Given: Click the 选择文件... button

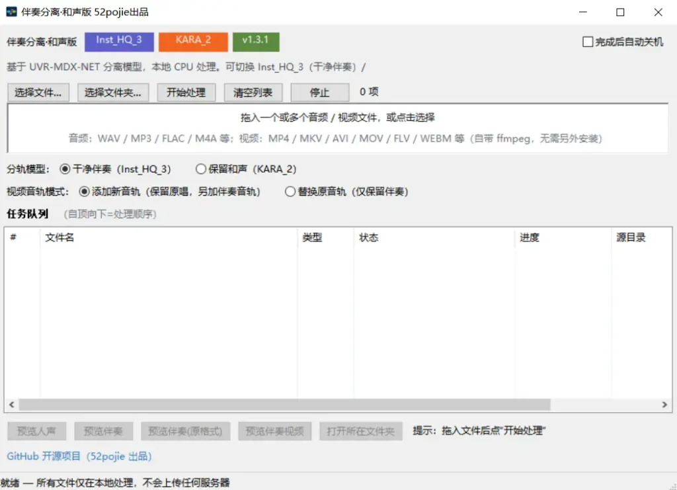Looking at the screenshot, I should 38,93.
